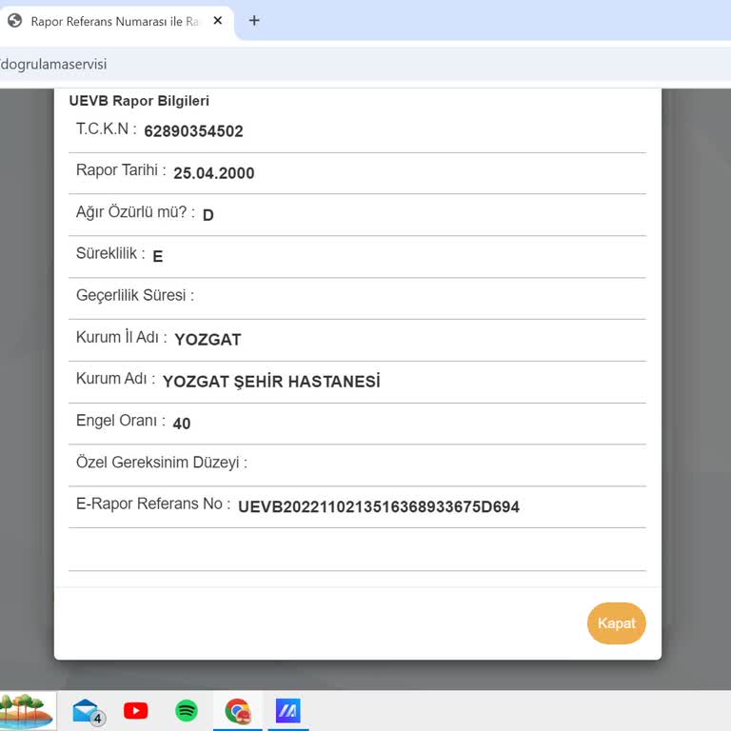The height and width of the screenshot is (731, 731).
Task: Close the Rapor Referans Numarası tab
Action: (x=218, y=21)
